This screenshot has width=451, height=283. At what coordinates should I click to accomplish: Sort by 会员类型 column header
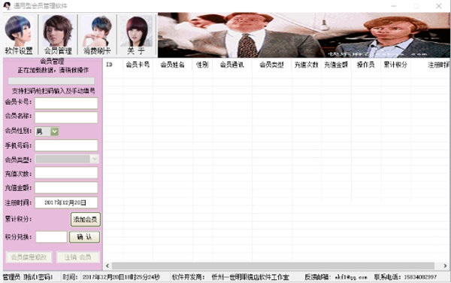pyautogui.click(x=271, y=65)
